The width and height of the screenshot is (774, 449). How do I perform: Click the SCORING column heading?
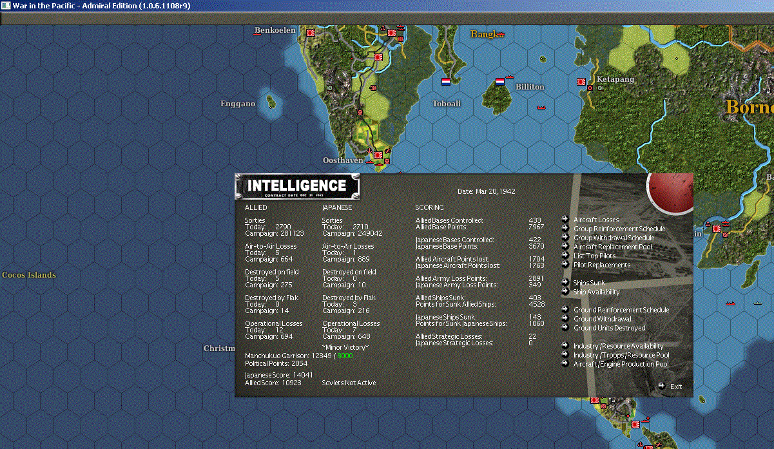coord(429,207)
